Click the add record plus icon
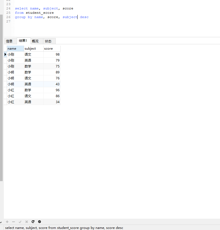This screenshot has height=230, width=220. [7, 222]
